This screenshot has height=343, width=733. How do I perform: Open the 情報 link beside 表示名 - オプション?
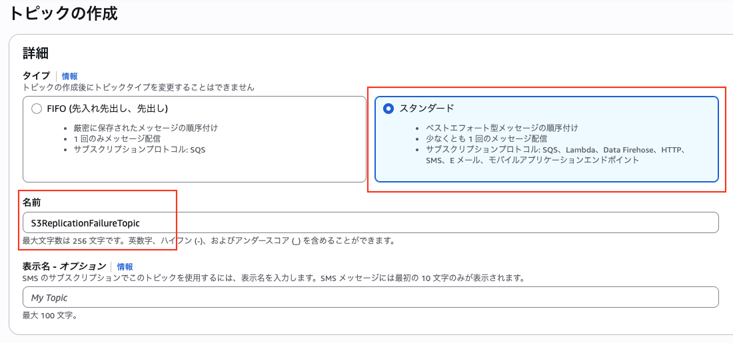pos(125,266)
